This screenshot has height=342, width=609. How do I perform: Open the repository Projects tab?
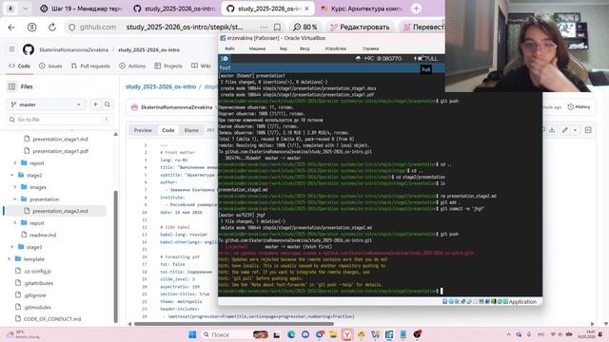(x=168, y=66)
